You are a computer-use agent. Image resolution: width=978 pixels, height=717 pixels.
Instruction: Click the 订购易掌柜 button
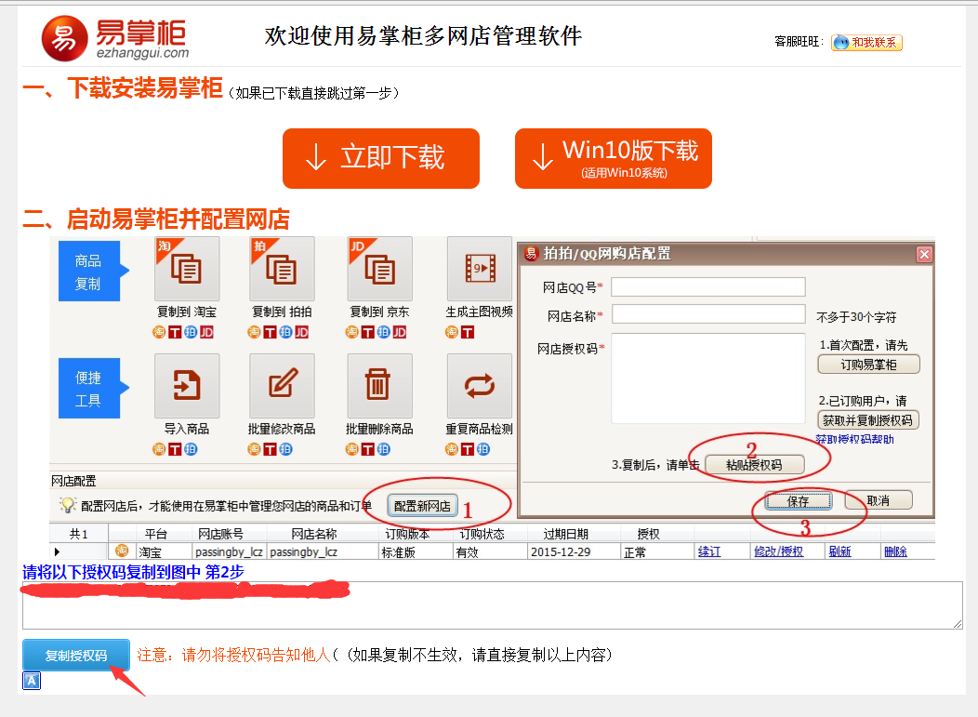tap(869, 365)
